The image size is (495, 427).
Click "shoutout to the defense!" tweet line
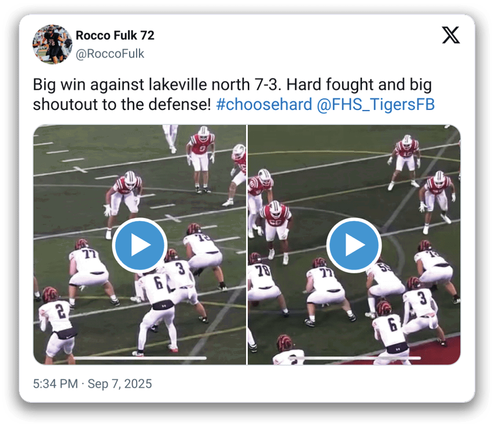(x=122, y=105)
